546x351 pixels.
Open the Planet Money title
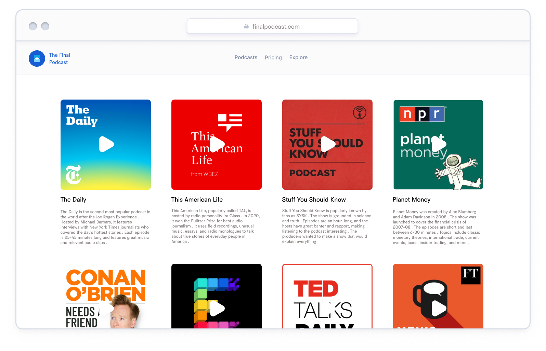[412, 199]
